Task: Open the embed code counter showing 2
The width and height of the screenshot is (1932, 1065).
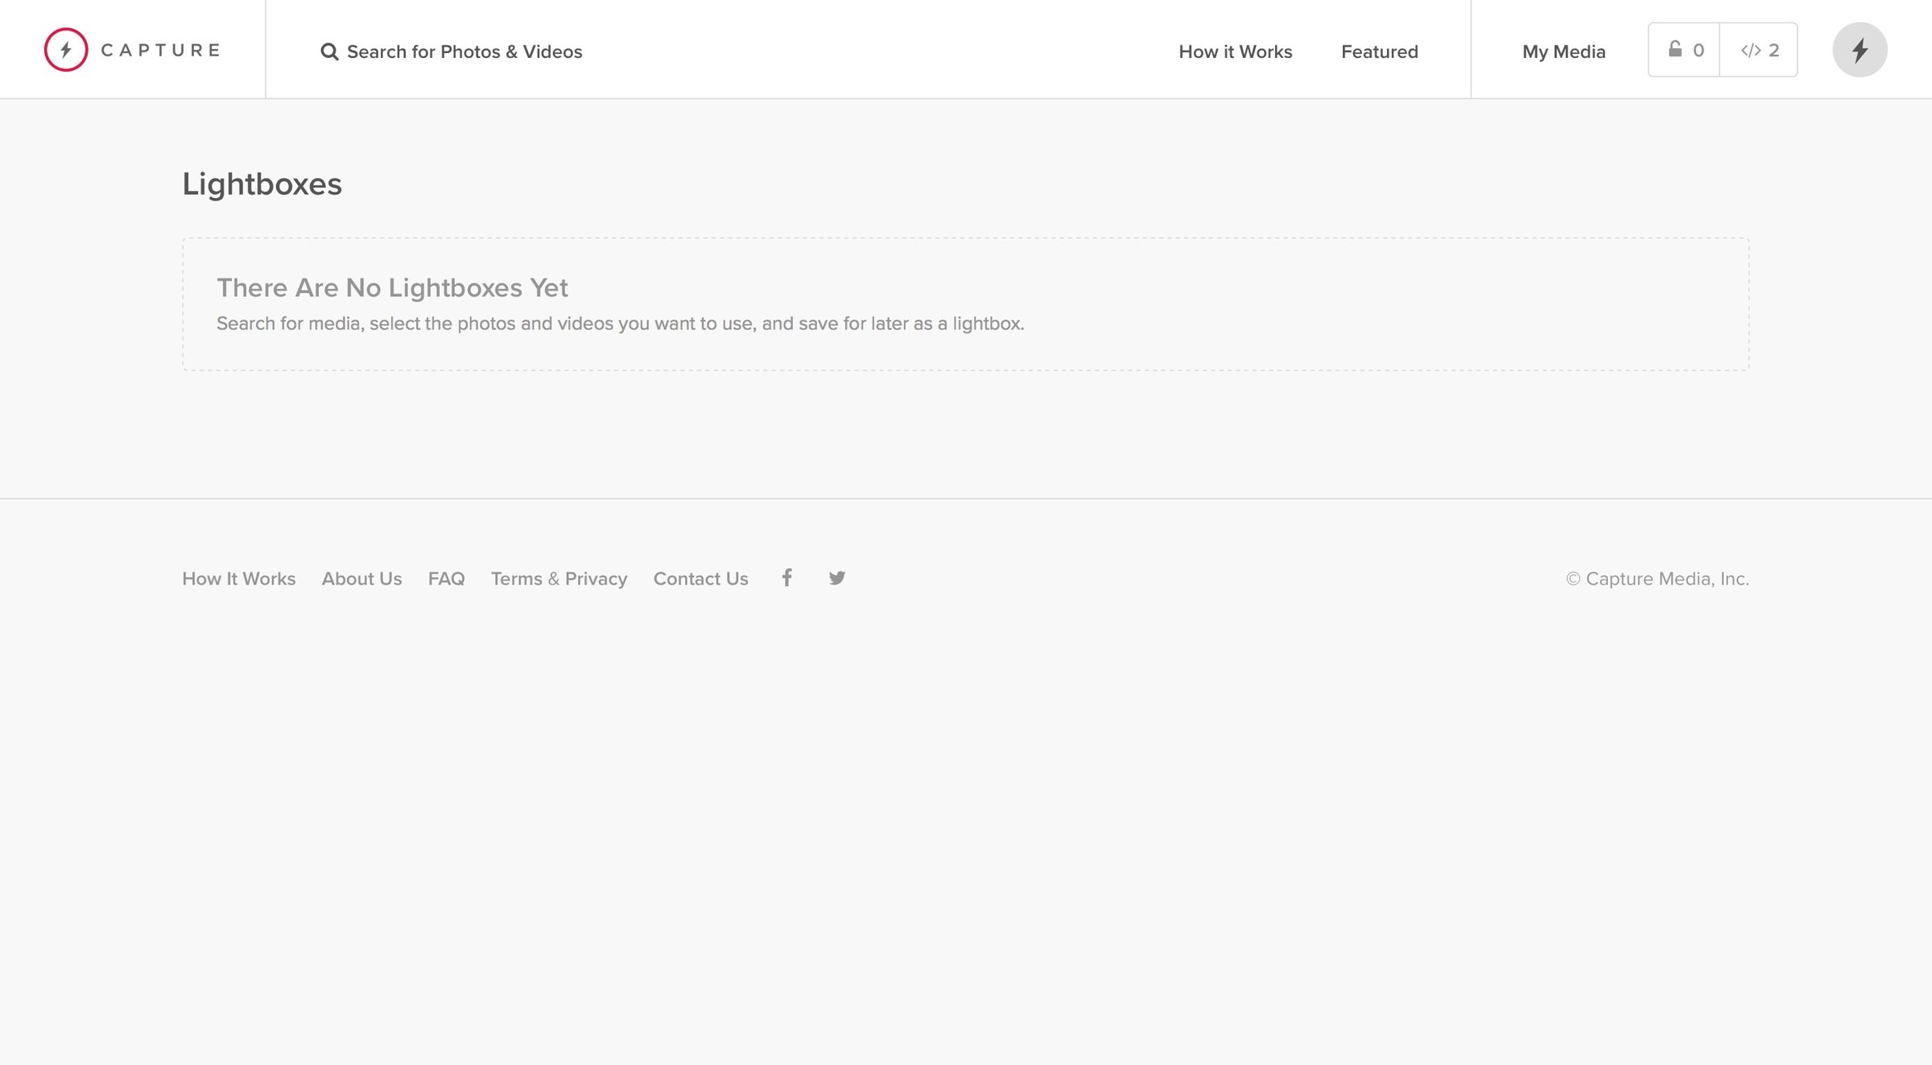Action: [1759, 50]
